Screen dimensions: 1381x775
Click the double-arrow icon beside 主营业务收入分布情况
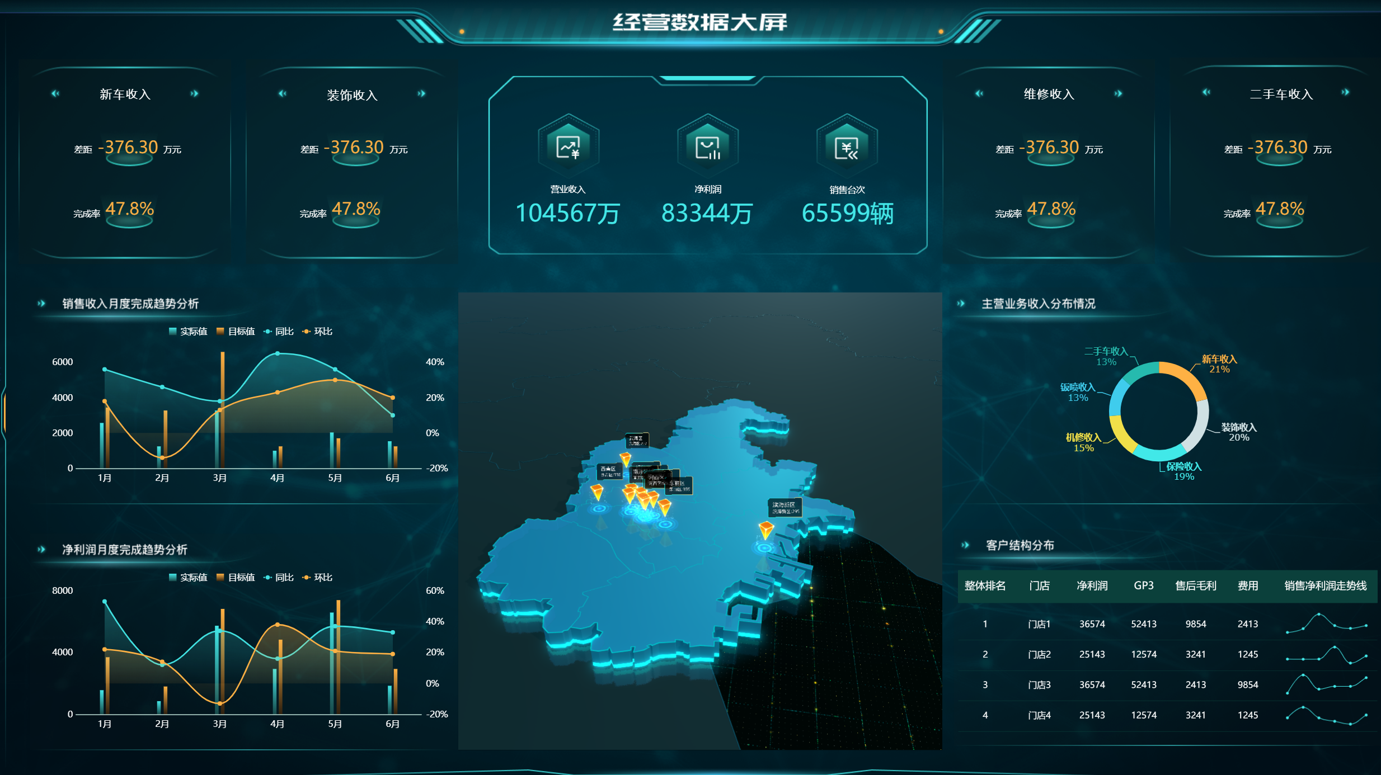pyautogui.click(x=961, y=304)
